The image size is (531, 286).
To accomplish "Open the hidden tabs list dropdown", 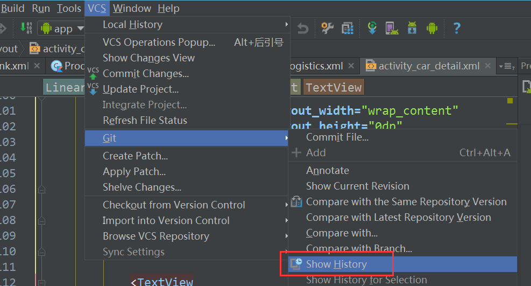I will click(507, 66).
